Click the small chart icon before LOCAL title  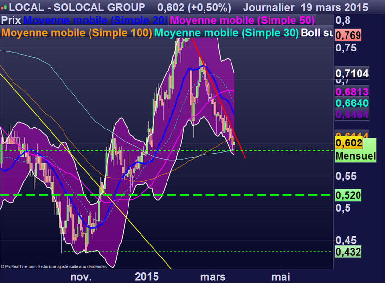pyautogui.click(x=4, y=8)
